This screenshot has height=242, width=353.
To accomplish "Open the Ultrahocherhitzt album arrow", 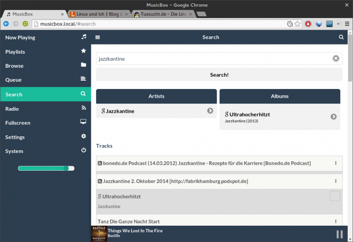I will coord(334,117).
